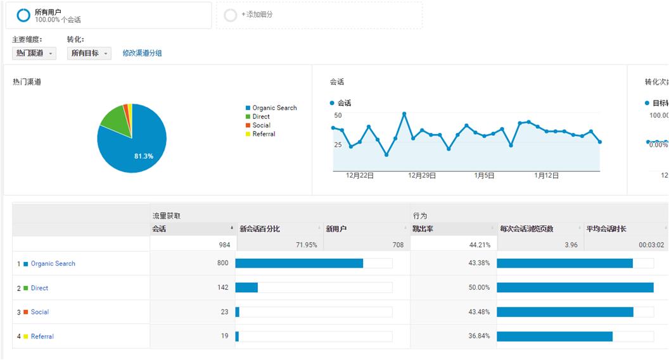The height and width of the screenshot is (360, 669).
Task: Open Social channel link in table
Action: (x=39, y=312)
